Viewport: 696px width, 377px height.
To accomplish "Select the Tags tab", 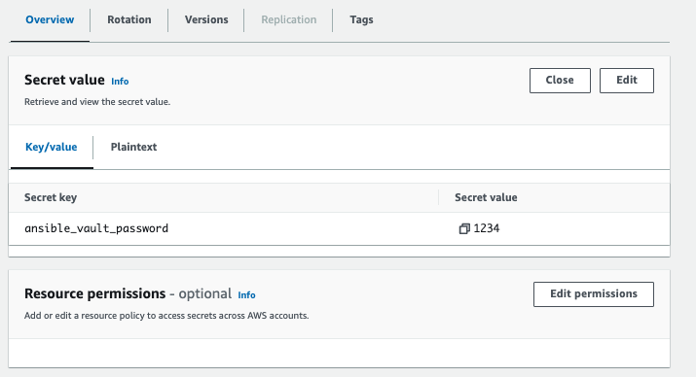I will pyautogui.click(x=361, y=20).
